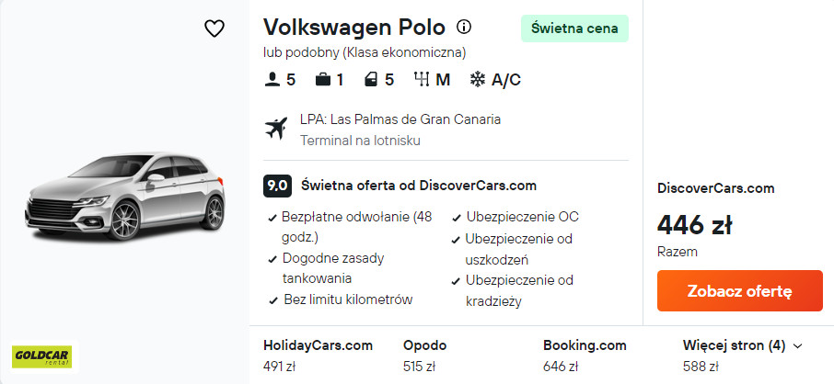Screen dimensions: 834x384
Task: Click the Goldcar rental logo
Action: [x=41, y=356]
